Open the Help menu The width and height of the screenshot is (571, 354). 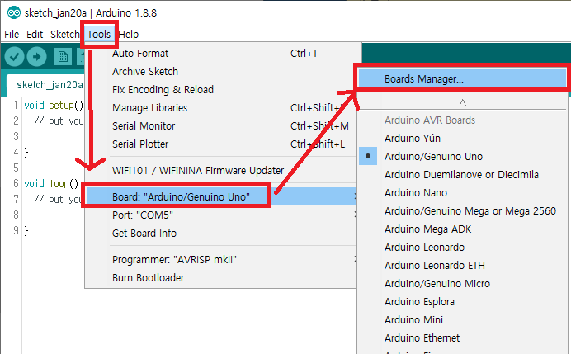129,34
